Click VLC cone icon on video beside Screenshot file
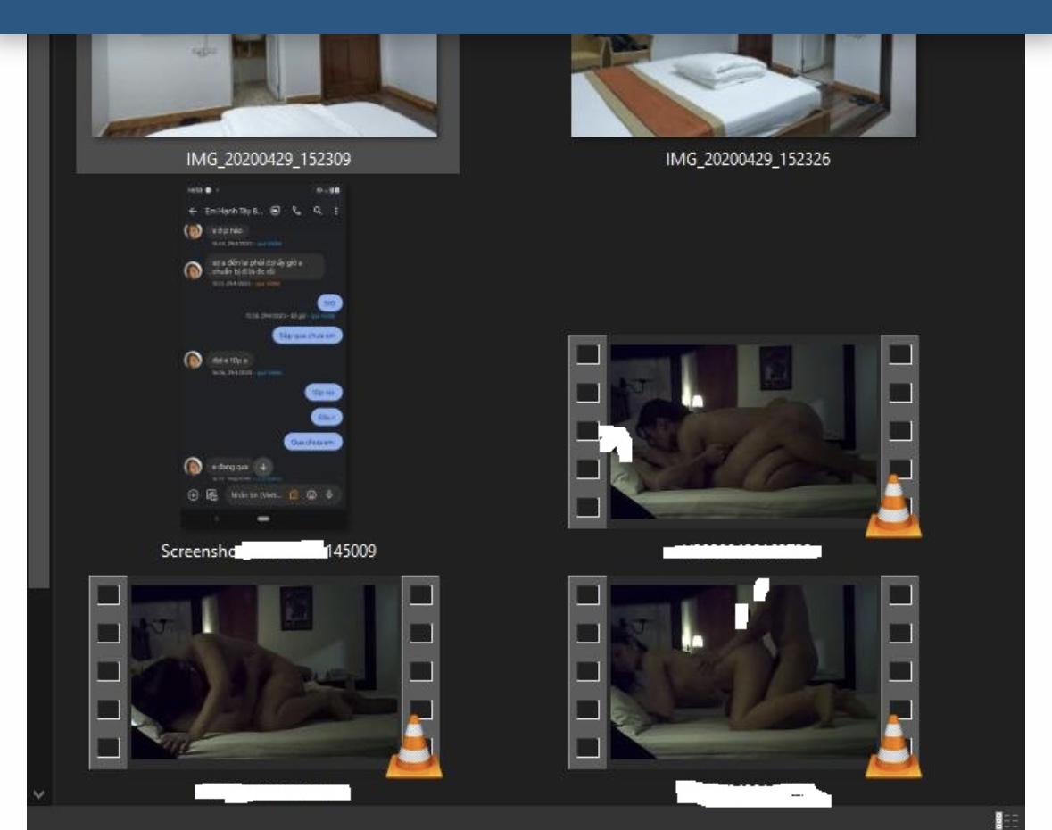Image resolution: width=1052 pixels, height=830 pixels. (x=893, y=509)
